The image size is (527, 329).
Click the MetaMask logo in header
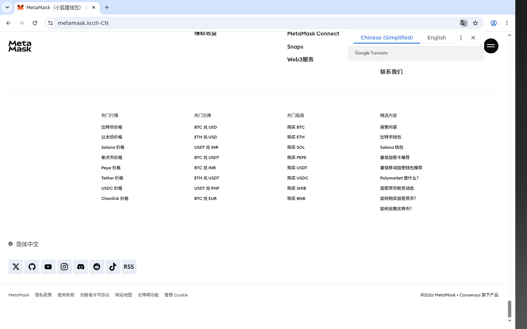click(x=20, y=46)
